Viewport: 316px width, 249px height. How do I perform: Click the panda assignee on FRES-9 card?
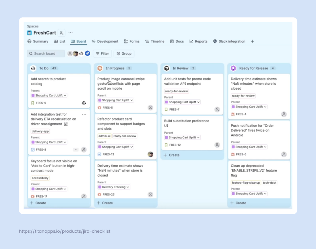click(84, 103)
